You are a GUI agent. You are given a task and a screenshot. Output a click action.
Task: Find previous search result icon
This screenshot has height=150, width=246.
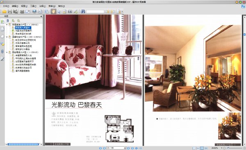tap(107, 12)
